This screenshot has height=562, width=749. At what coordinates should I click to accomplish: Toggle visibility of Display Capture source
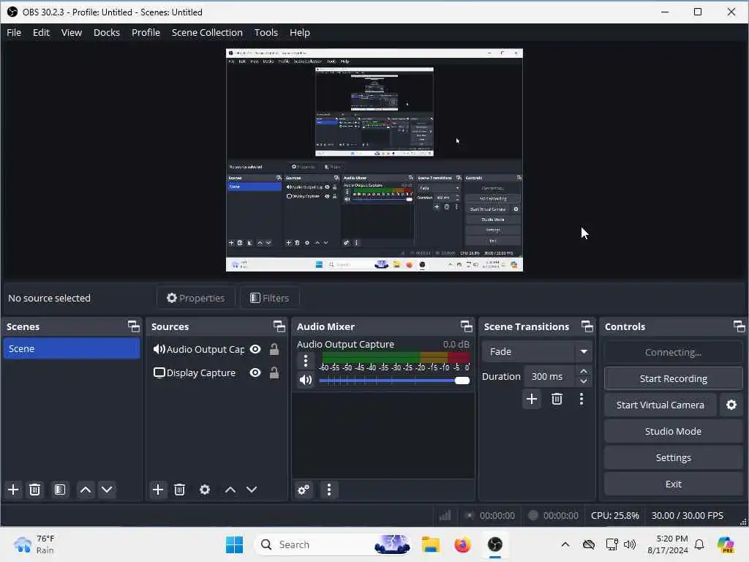[x=255, y=372]
